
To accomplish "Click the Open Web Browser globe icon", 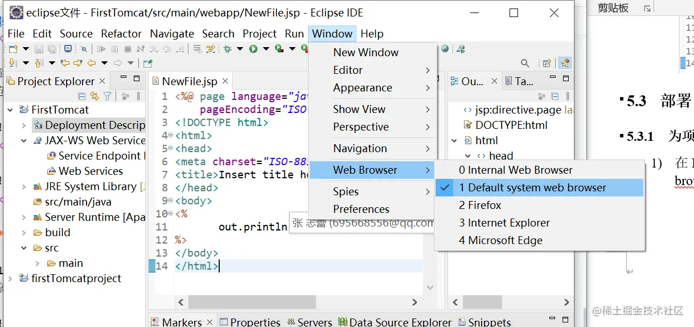I will (445, 48).
